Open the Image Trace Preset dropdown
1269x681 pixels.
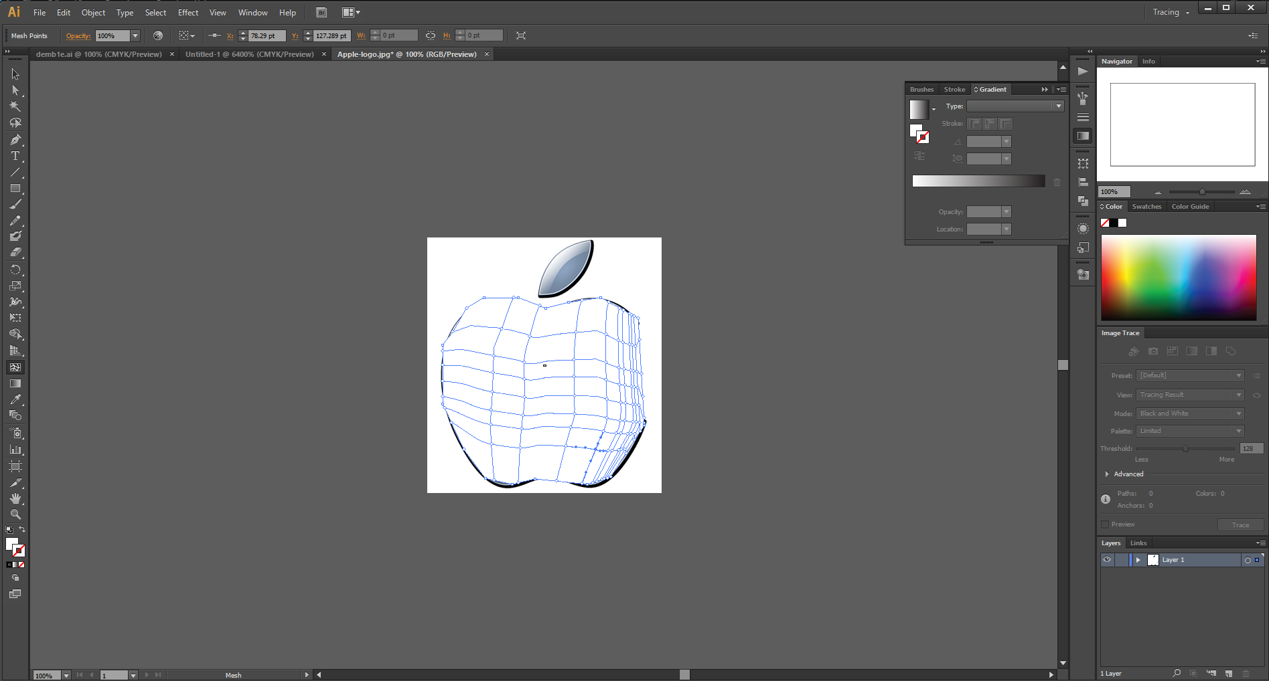point(1190,376)
